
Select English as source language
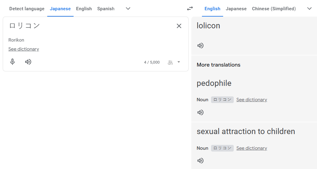(84, 9)
